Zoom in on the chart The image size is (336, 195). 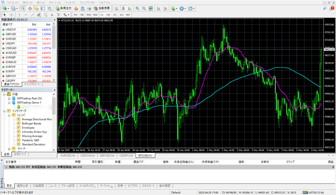click(137, 8)
